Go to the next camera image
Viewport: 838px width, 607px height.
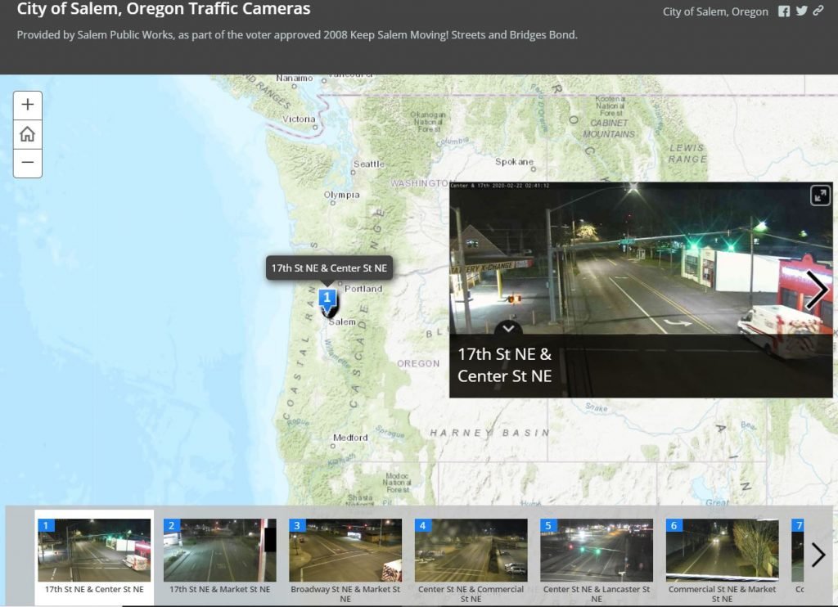point(816,290)
